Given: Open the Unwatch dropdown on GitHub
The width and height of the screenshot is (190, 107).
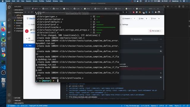Looking at the screenshot, I should (x=127, y=18).
